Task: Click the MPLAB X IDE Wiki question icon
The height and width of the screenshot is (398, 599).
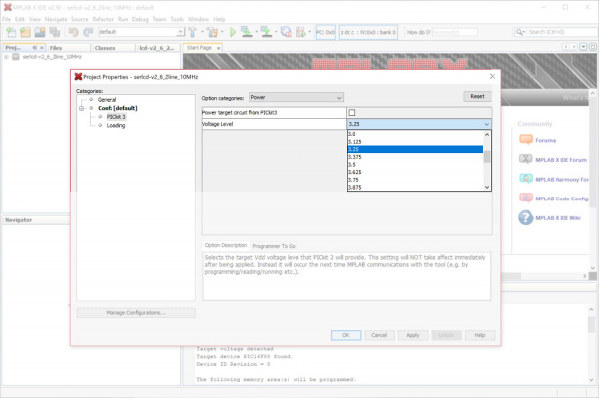Action: pos(526,217)
